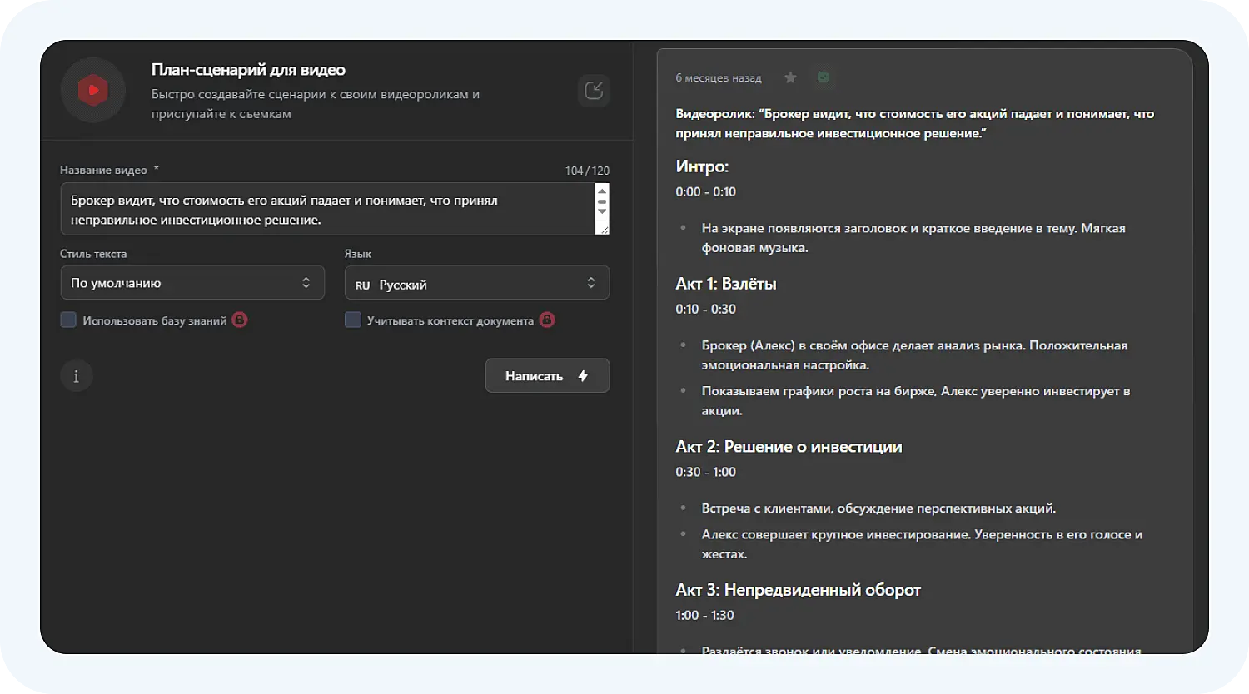
Task: Toggle the Учитывать контекст документа checkbox
Action: point(353,320)
